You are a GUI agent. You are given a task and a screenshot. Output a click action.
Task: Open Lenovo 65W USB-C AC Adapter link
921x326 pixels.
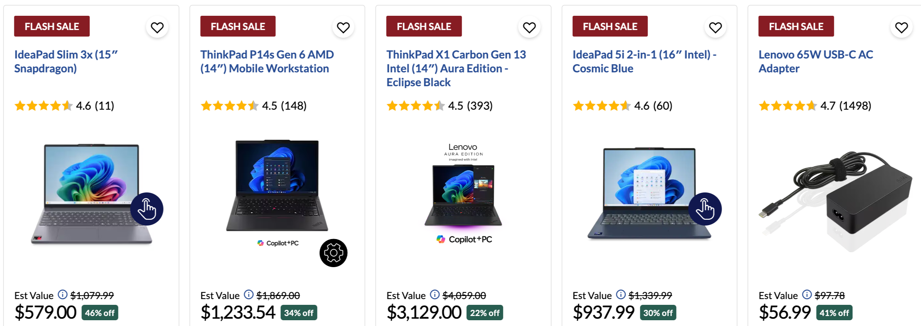(815, 62)
